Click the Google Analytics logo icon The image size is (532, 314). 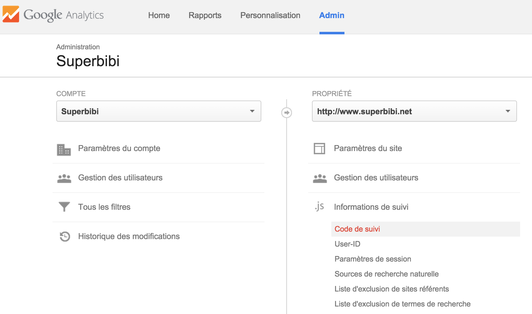(x=11, y=14)
